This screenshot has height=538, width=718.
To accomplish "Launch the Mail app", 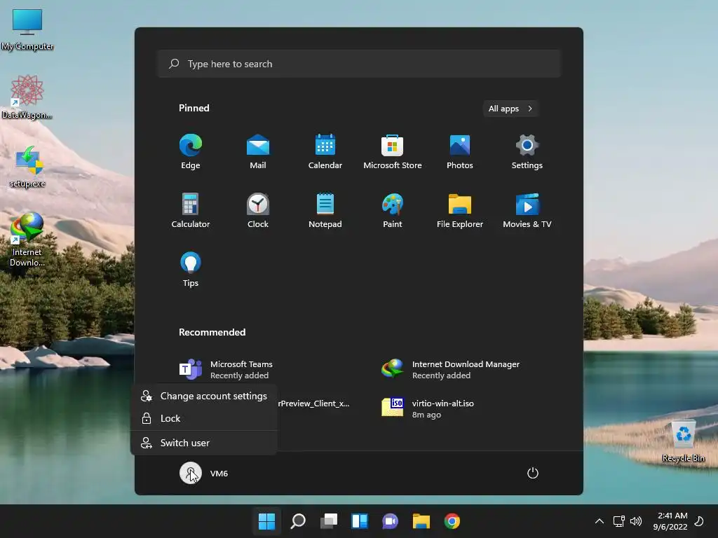I will (x=258, y=152).
